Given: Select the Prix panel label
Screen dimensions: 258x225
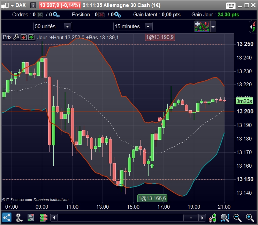Looking at the screenshot, I should pyautogui.click(x=7, y=37).
